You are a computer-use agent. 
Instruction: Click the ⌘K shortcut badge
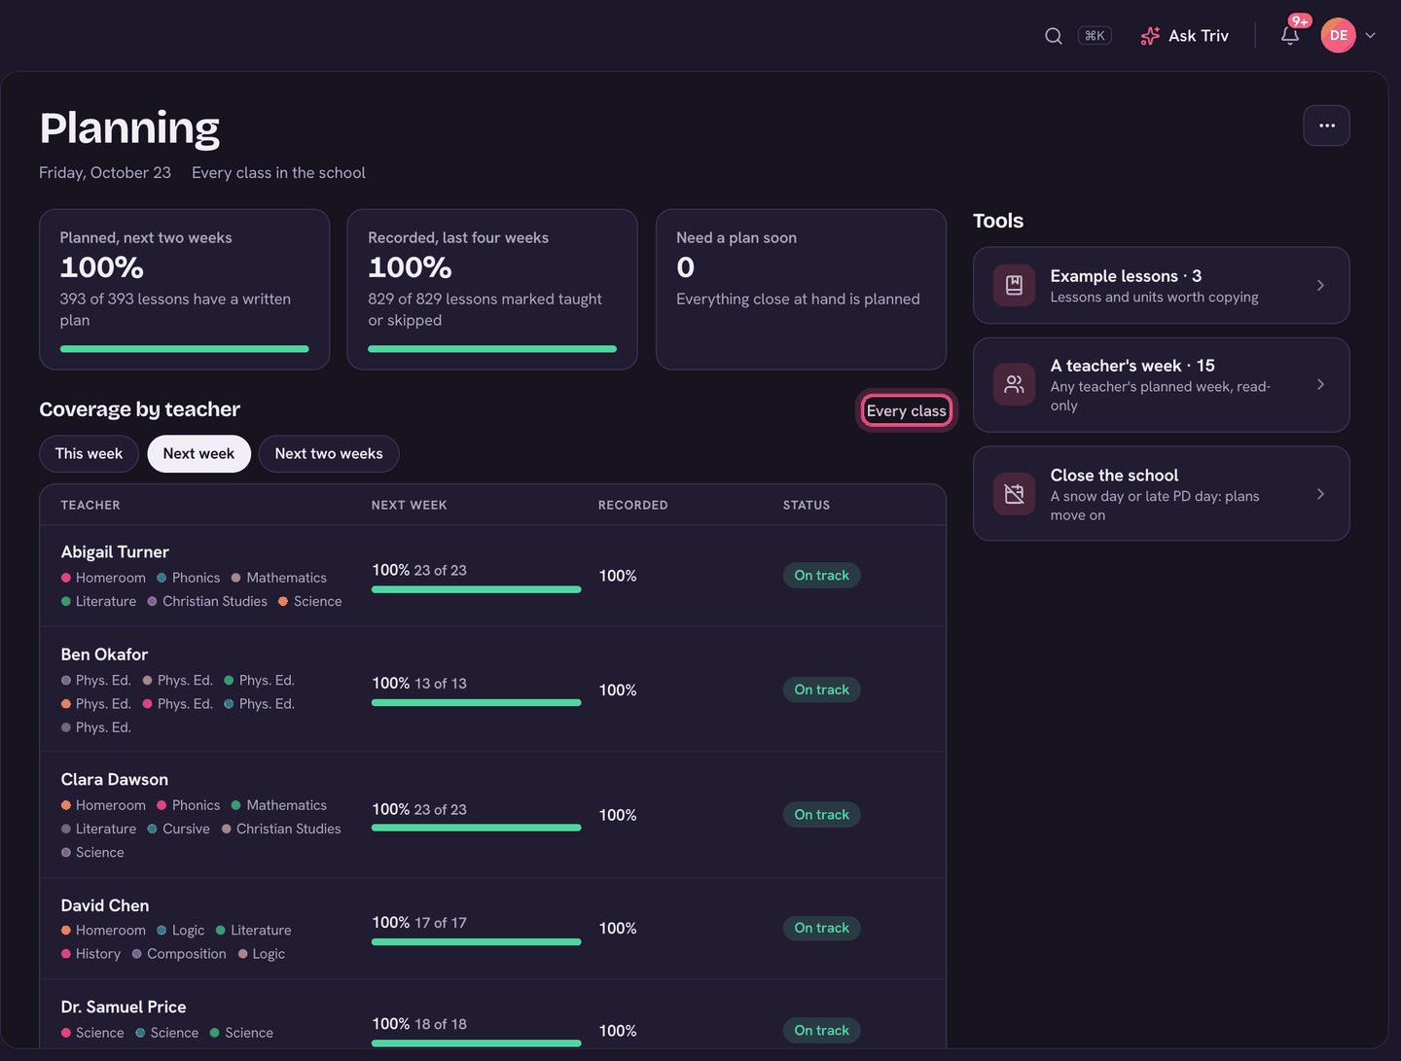pyautogui.click(x=1095, y=36)
